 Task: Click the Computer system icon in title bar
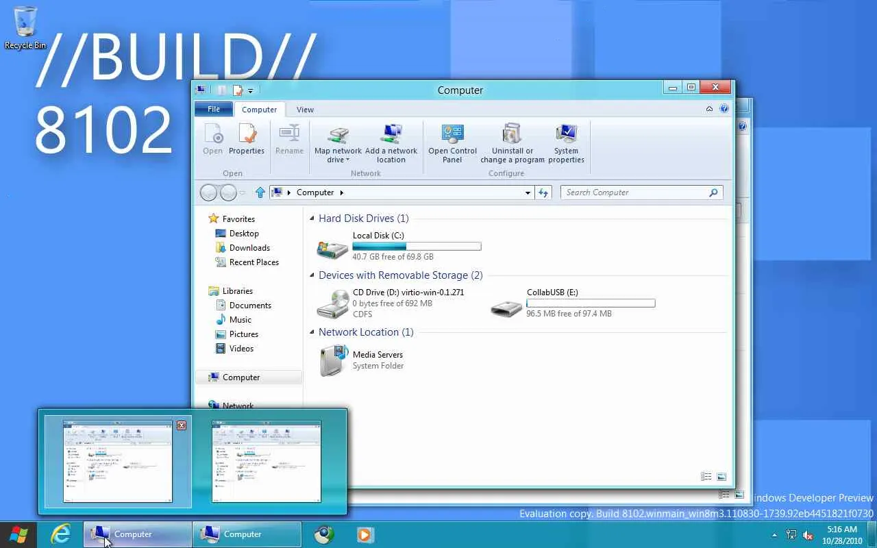click(201, 90)
